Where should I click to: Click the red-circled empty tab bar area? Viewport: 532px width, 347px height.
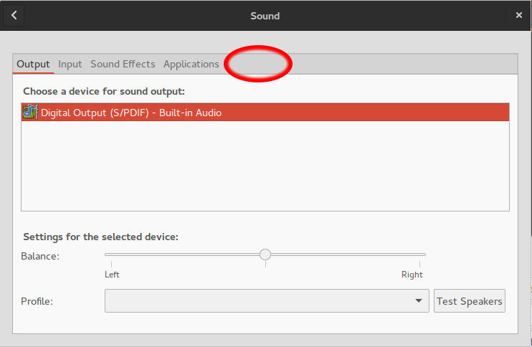click(258, 64)
